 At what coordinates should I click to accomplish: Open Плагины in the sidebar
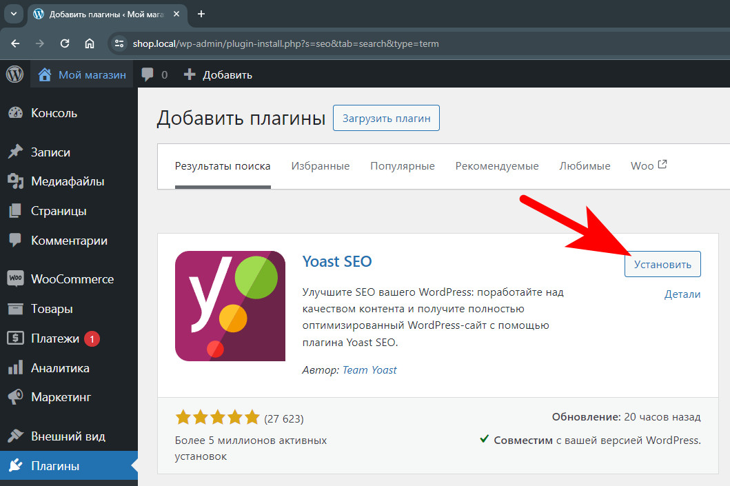pos(69,465)
